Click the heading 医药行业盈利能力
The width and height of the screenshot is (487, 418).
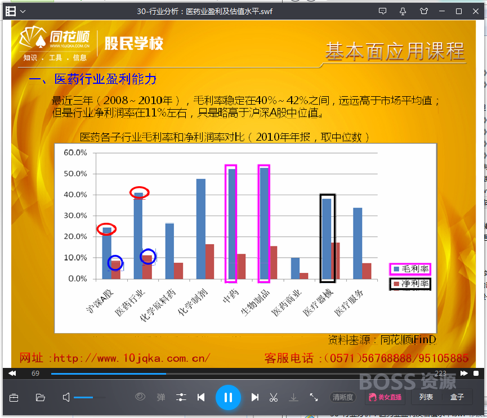point(105,79)
